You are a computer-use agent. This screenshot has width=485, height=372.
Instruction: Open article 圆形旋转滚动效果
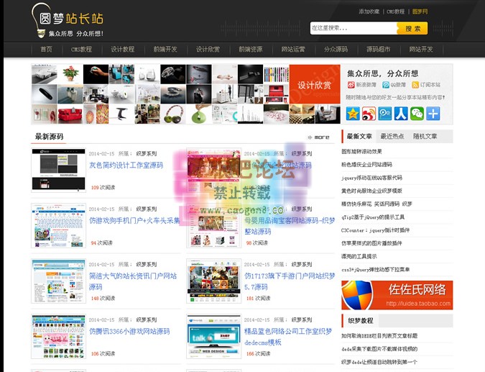tap(361, 152)
